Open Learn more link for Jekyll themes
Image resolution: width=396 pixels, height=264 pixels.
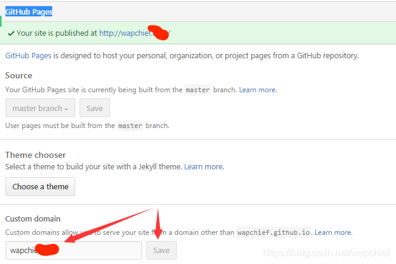(203, 166)
